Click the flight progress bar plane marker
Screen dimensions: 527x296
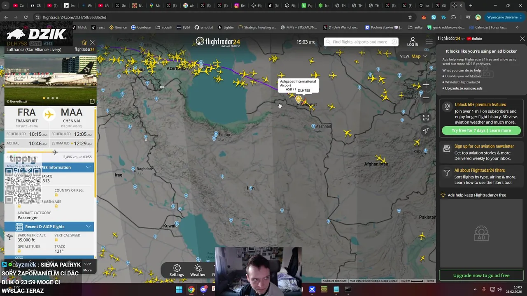coord(55,152)
